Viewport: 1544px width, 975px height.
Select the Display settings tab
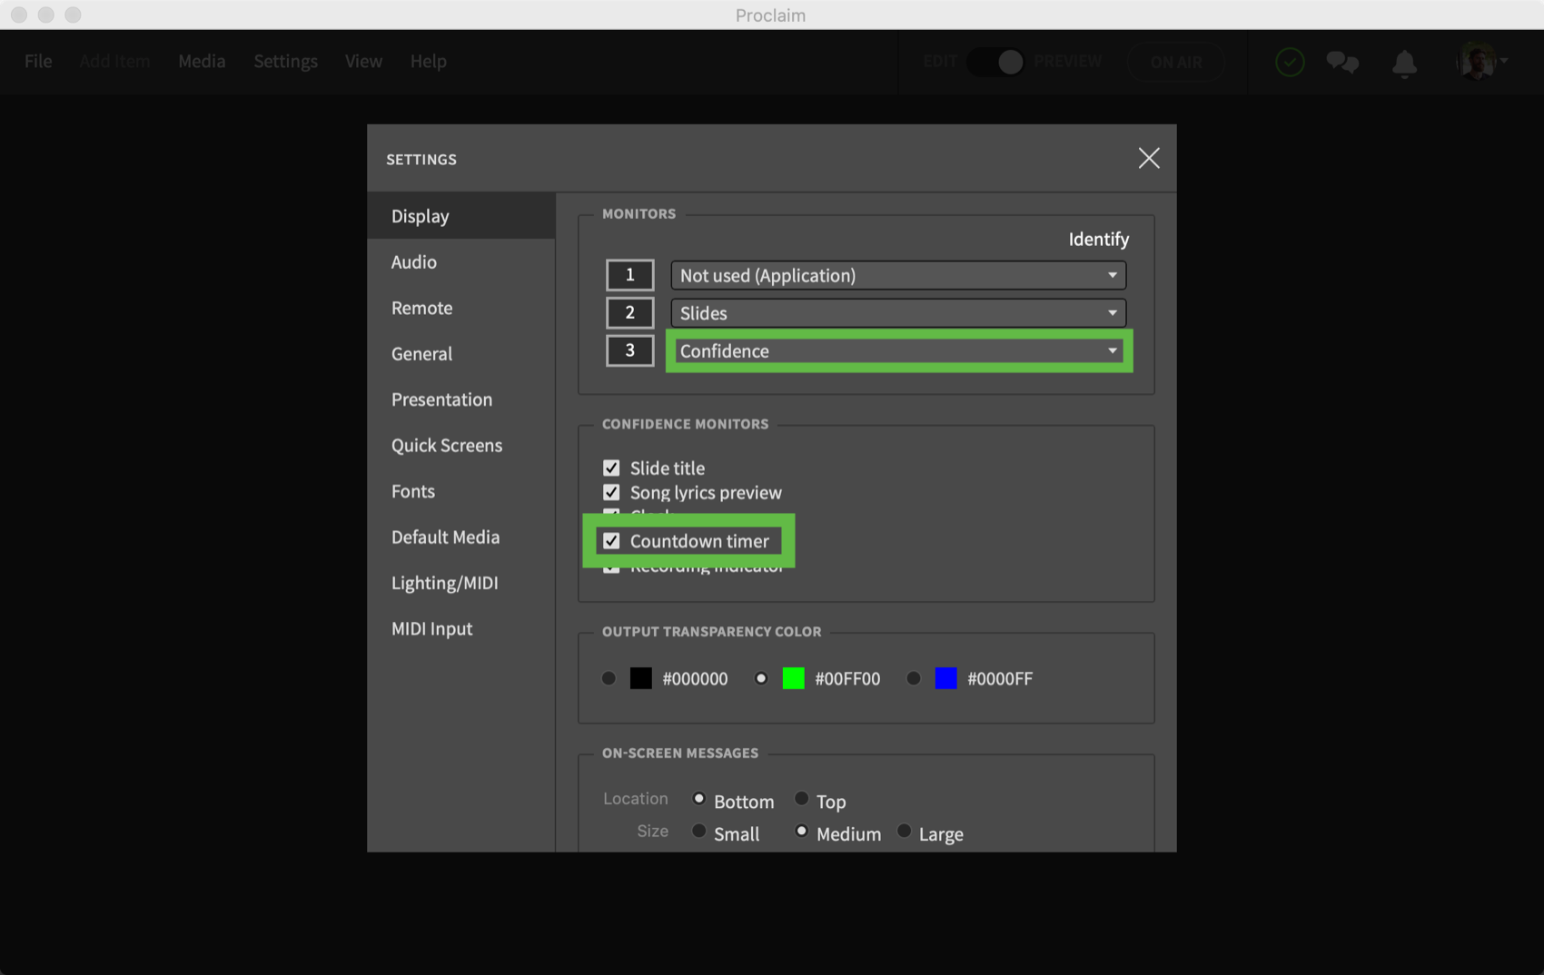pyautogui.click(x=461, y=216)
